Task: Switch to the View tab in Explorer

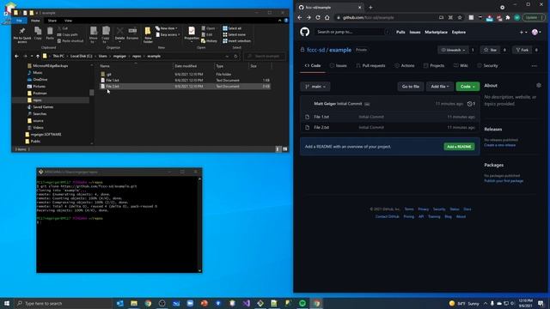Action: pos(68,21)
